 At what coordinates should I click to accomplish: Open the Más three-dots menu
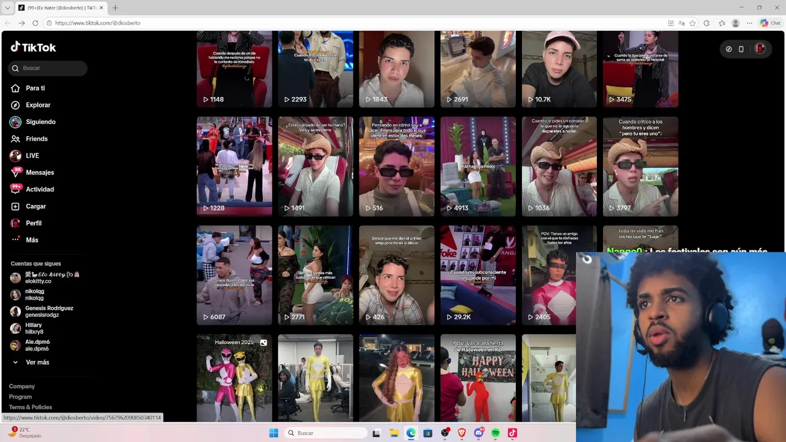(x=25, y=240)
